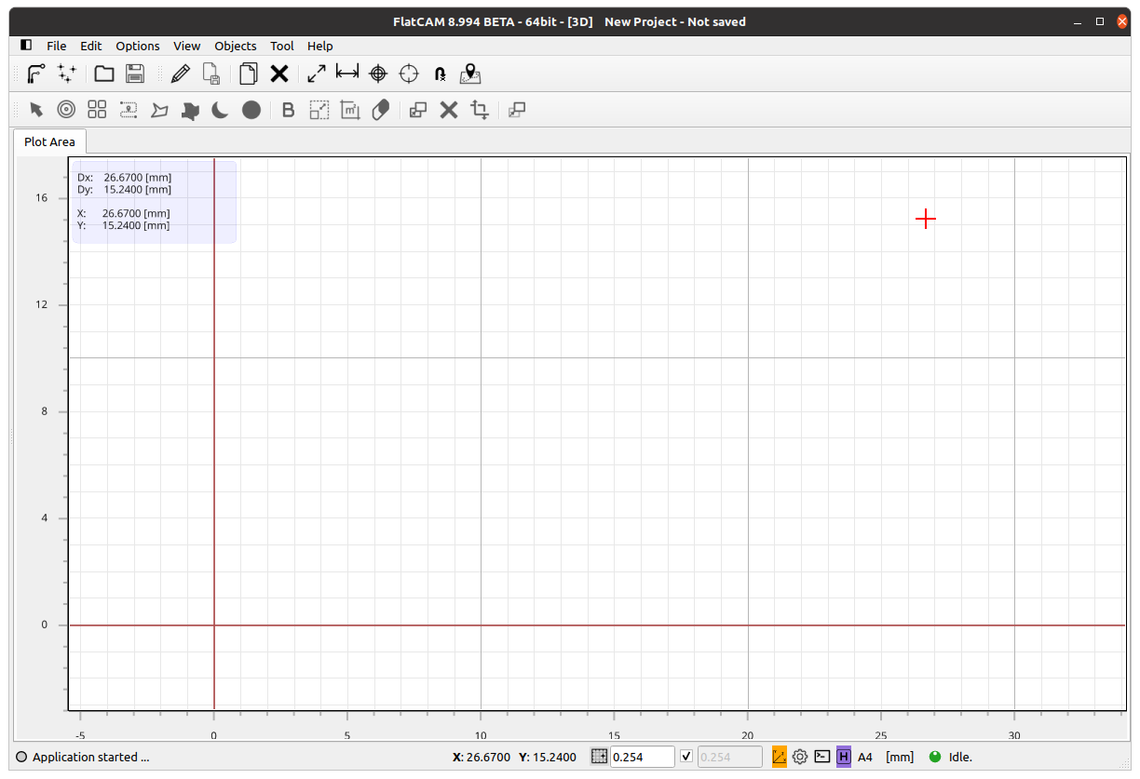The image size is (1140, 779).
Task: Click the Diagonal Fit/Zoom arrows icon
Action: (x=317, y=74)
